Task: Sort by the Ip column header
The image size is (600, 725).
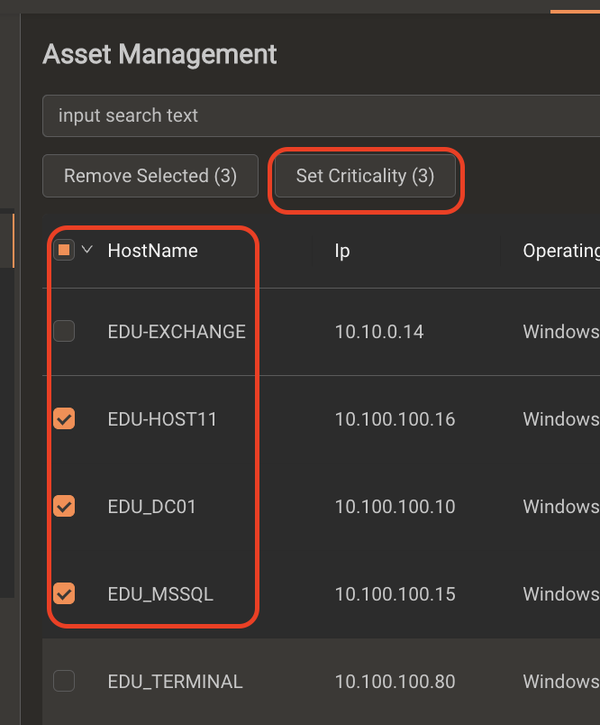Action: [342, 251]
